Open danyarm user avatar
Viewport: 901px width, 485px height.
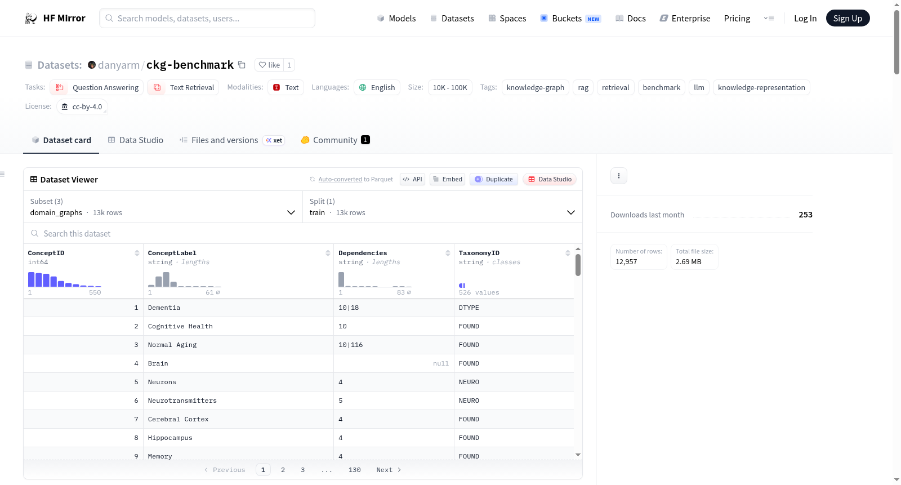92,65
